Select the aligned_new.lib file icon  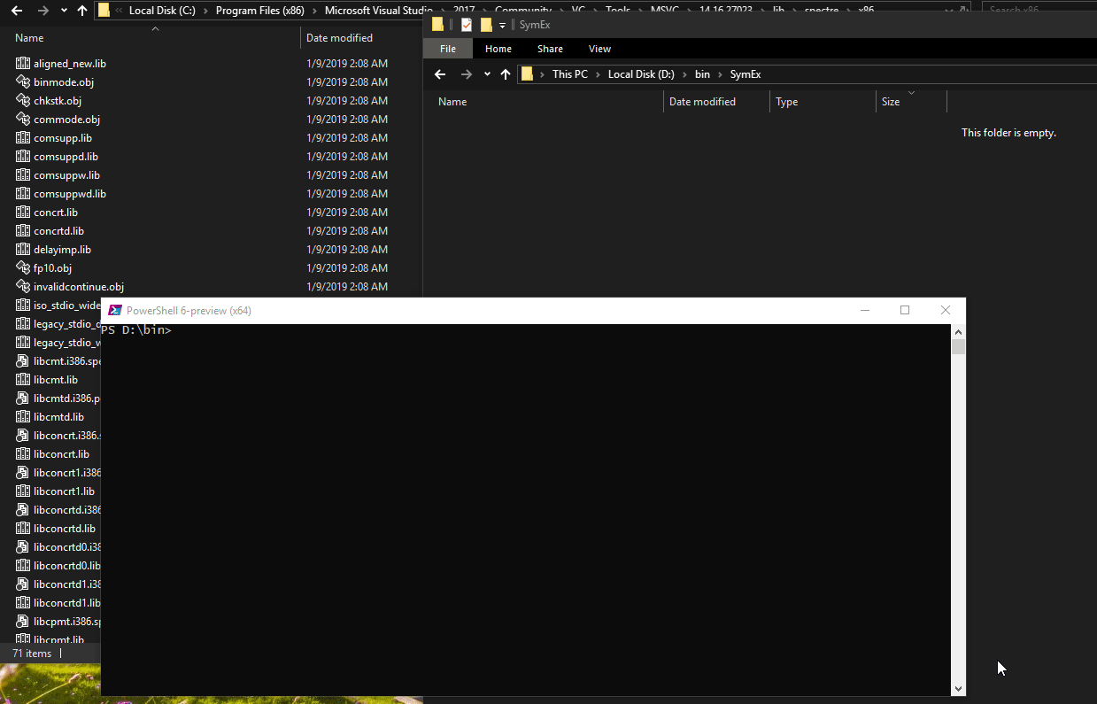pyautogui.click(x=23, y=64)
